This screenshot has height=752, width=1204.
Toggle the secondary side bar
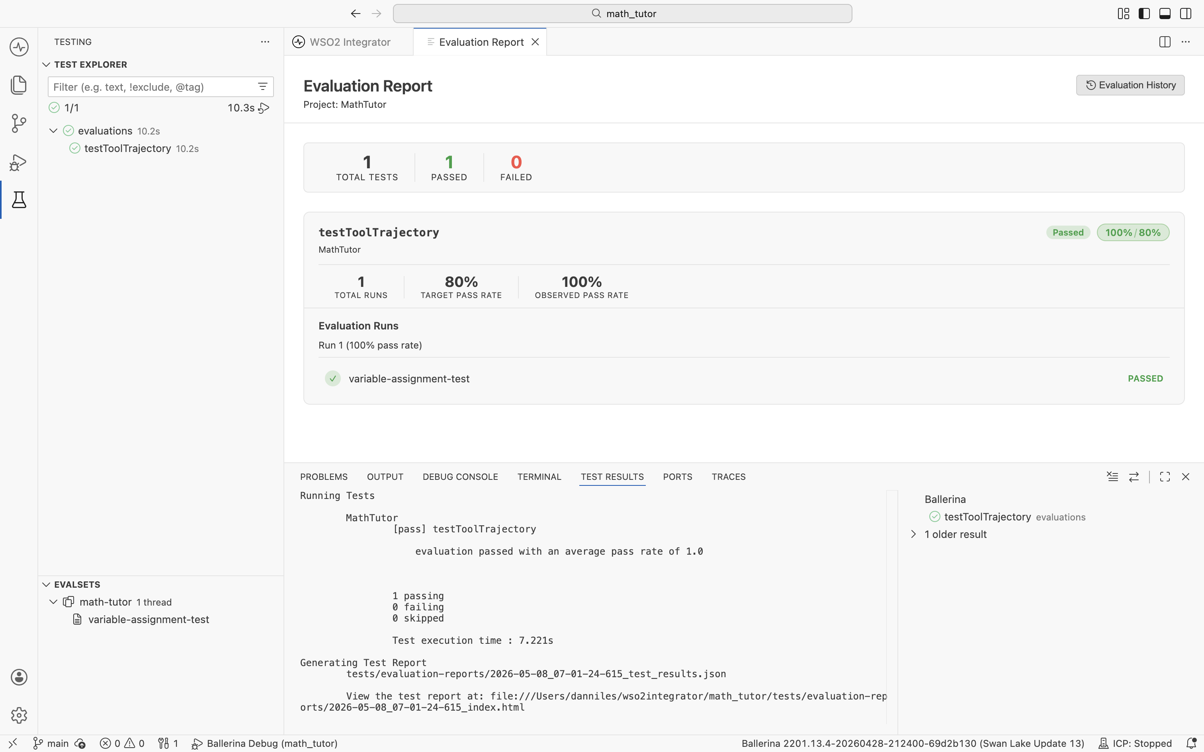[1186, 14]
